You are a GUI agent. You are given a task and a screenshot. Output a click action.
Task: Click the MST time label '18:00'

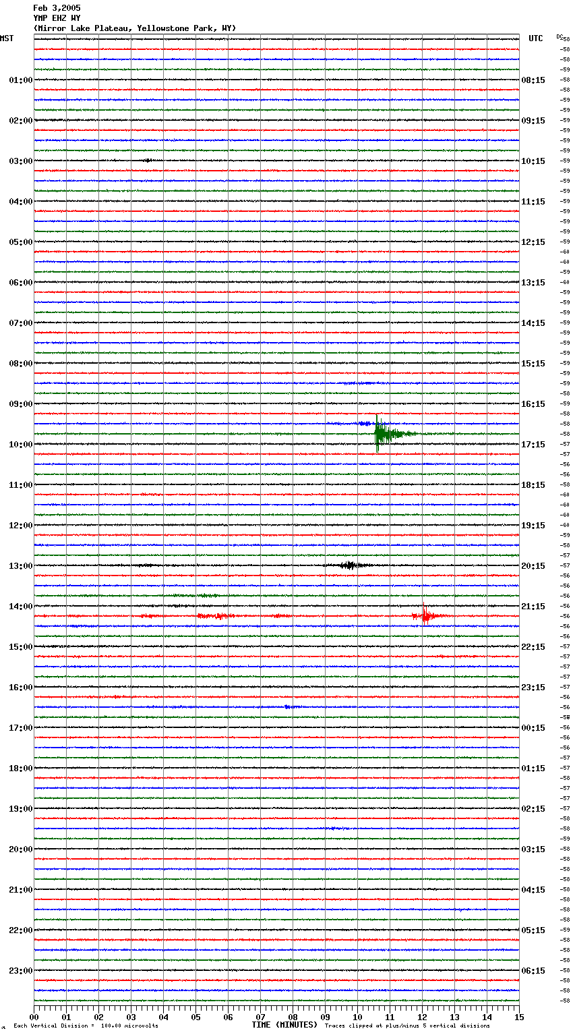pyautogui.click(x=21, y=768)
